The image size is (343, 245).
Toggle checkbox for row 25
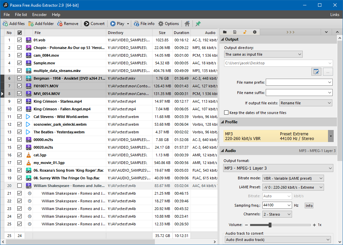point(19,224)
